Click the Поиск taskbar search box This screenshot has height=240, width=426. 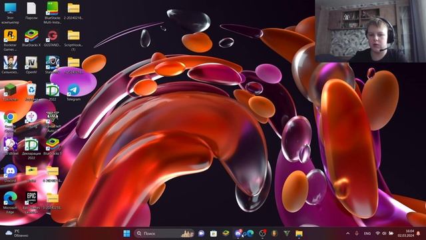(x=164, y=233)
